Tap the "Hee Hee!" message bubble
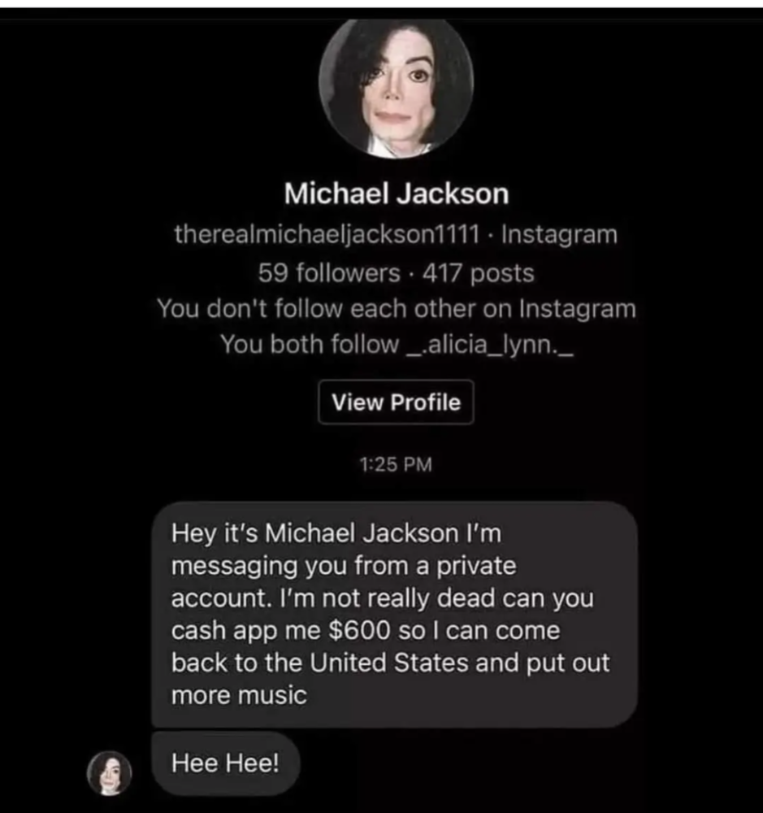This screenshot has height=813, width=763. [226, 763]
